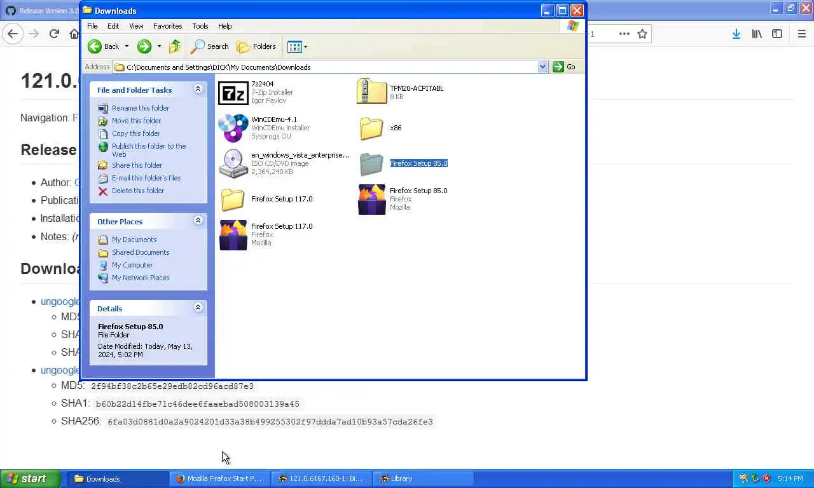This screenshot has width=814, height=488.
Task: Toggle Firefox sidebar icon
Action: pos(777,34)
